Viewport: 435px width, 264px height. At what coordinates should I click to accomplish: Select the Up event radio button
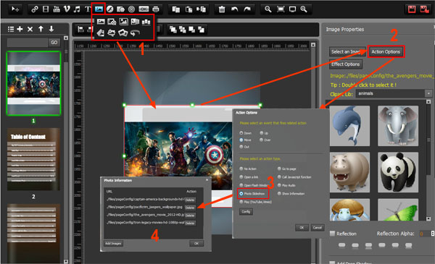tap(261, 133)
